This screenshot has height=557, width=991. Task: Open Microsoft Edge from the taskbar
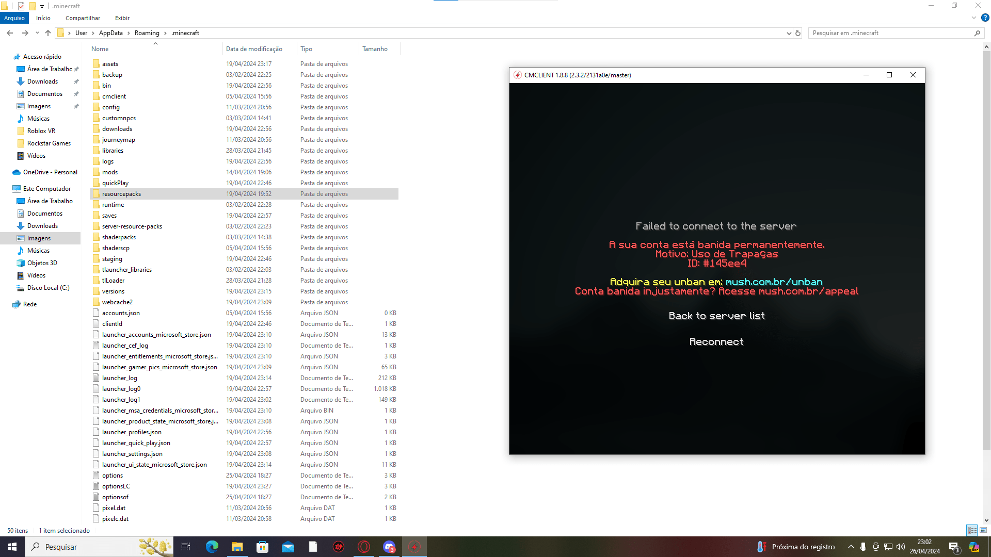(212, 547)
